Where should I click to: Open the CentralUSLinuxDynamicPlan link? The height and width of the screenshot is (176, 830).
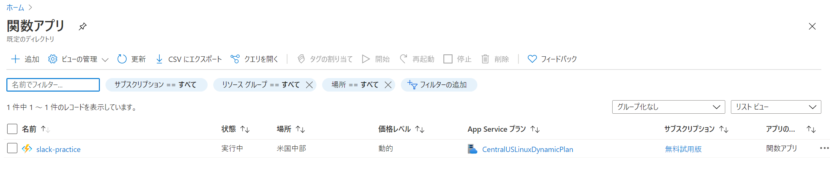[x=527, y=149]
